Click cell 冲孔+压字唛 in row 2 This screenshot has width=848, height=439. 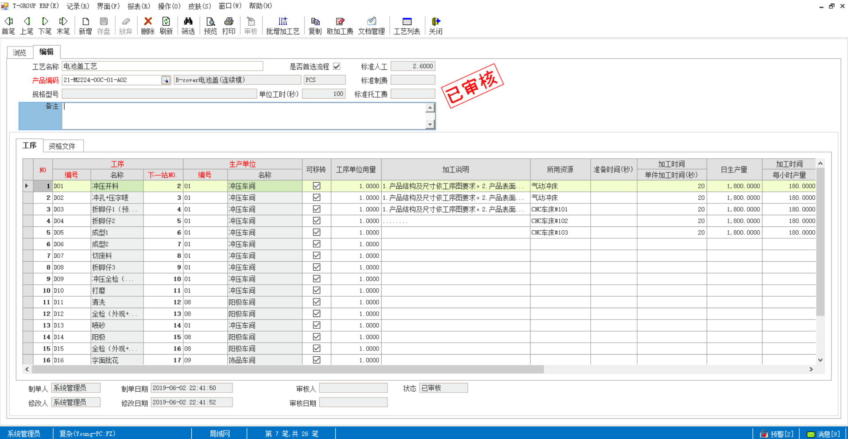[117, 198]
